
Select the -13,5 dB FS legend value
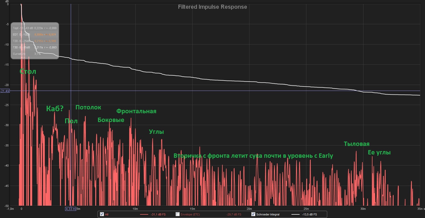point(309,214)
